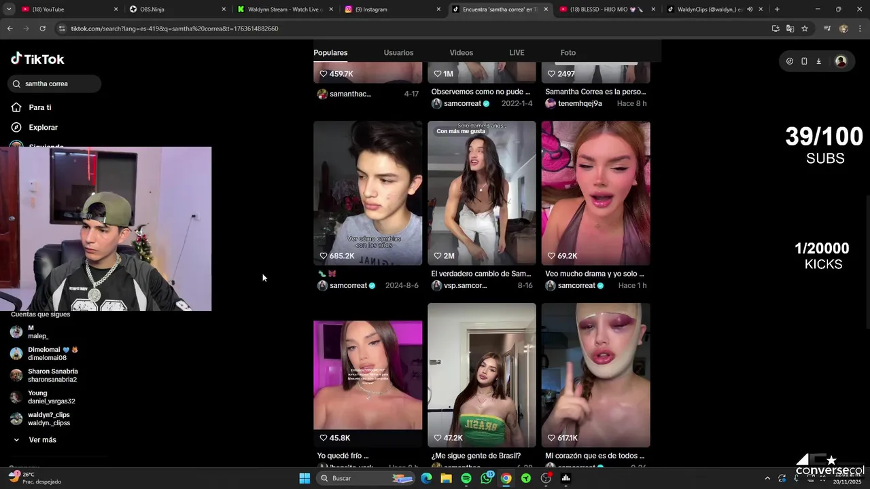The height and width of the screenshot is (489, 870).
Task: Open 'El verdadero cambio de Sam...' video thumbnail
Action: (482, 193)
